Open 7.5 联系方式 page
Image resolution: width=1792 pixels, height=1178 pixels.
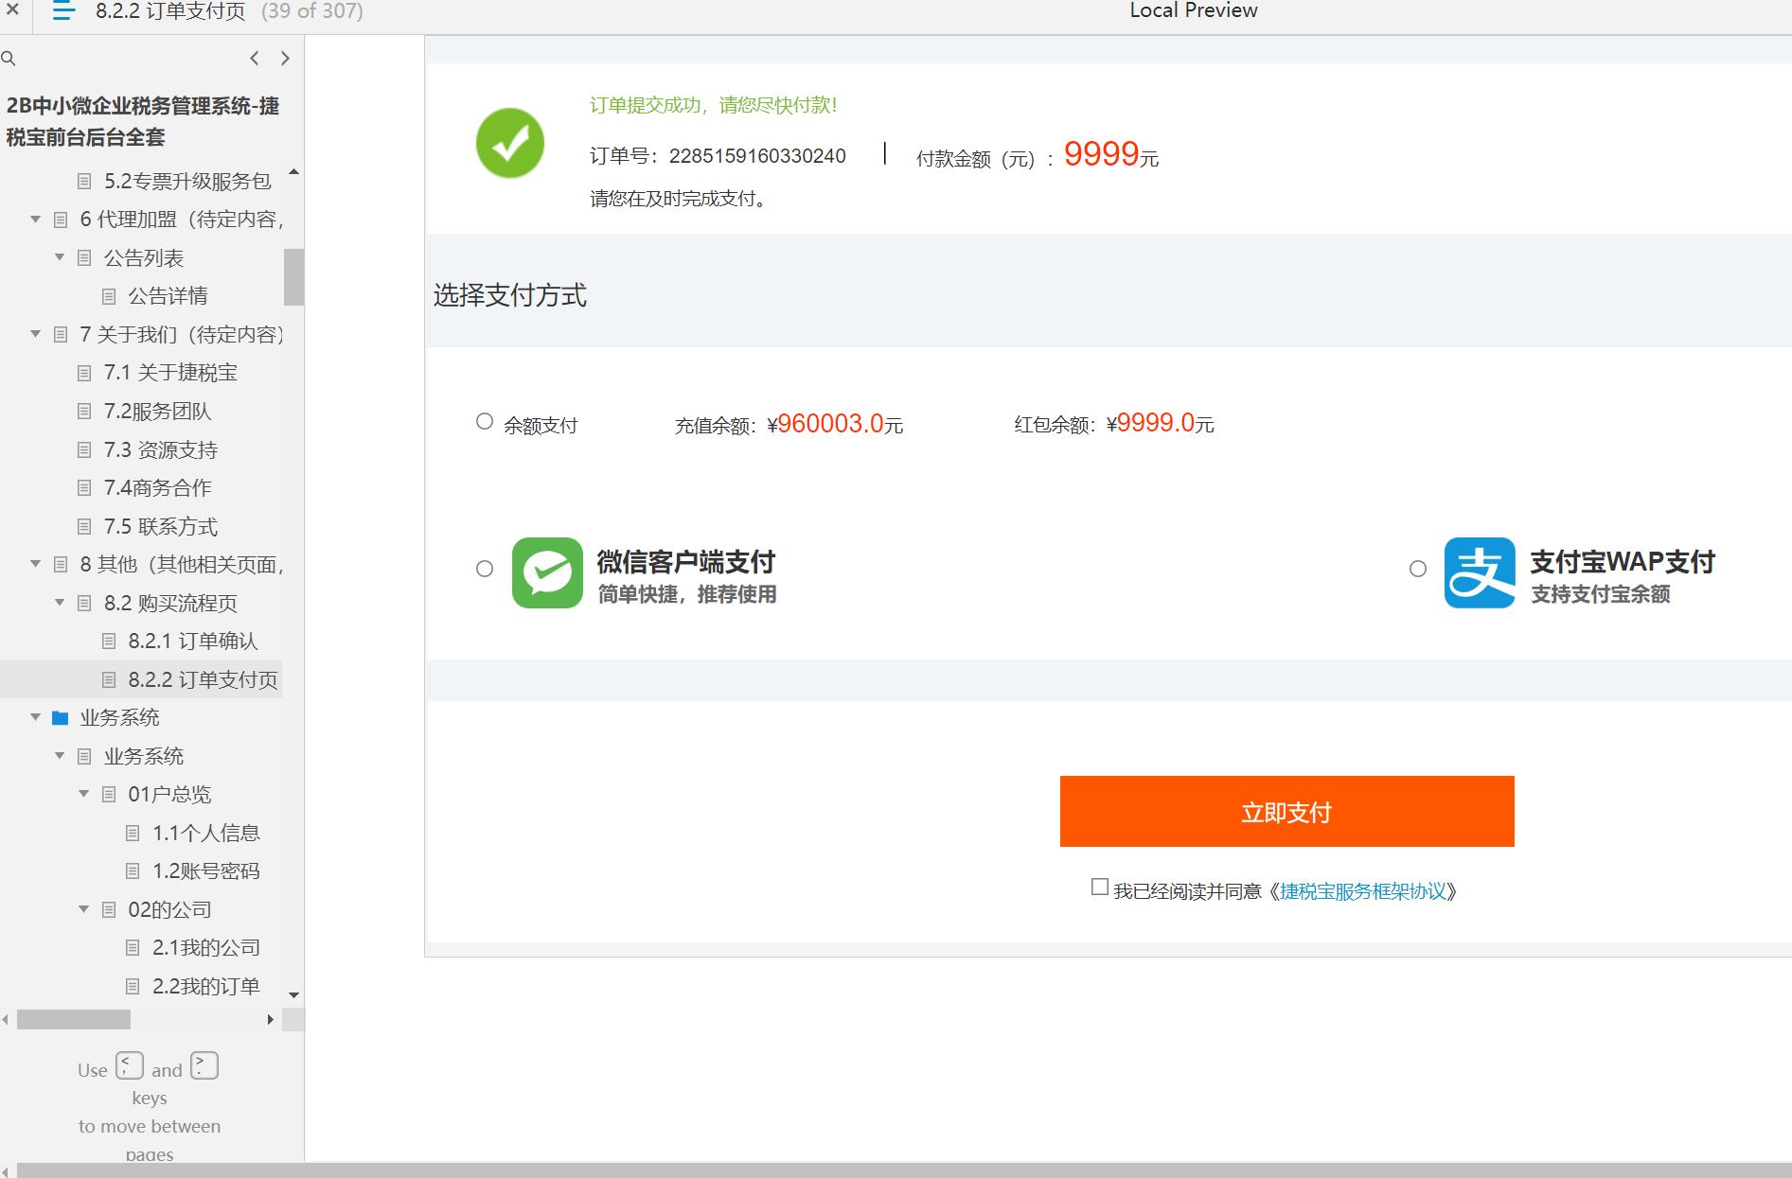(x=161, y=527)
